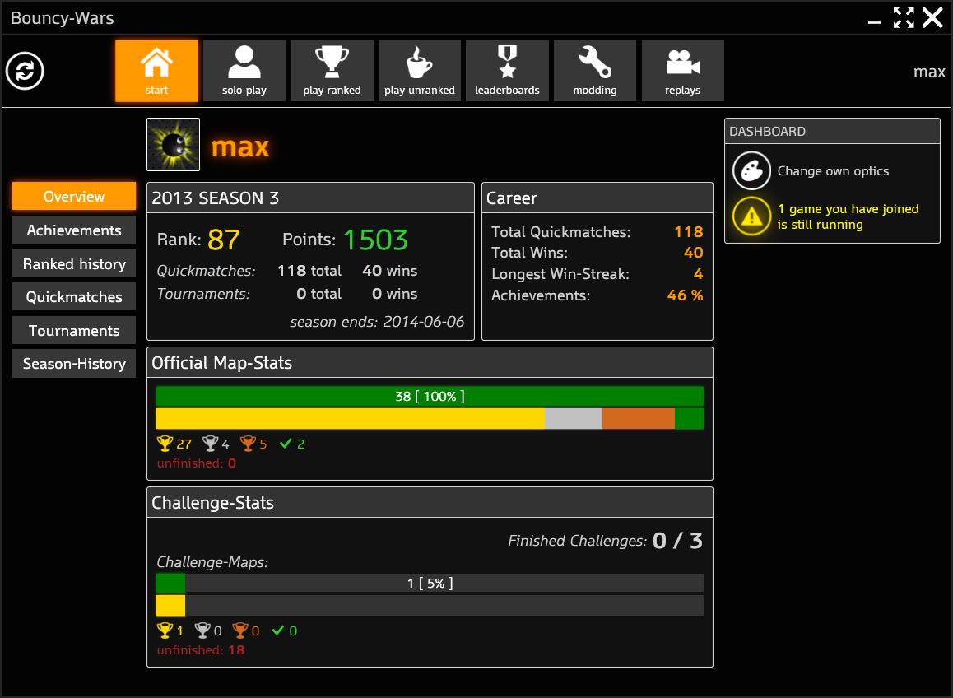Click the max player avatar thumbnail
The image size is (953, 698).
pos(173,145)
